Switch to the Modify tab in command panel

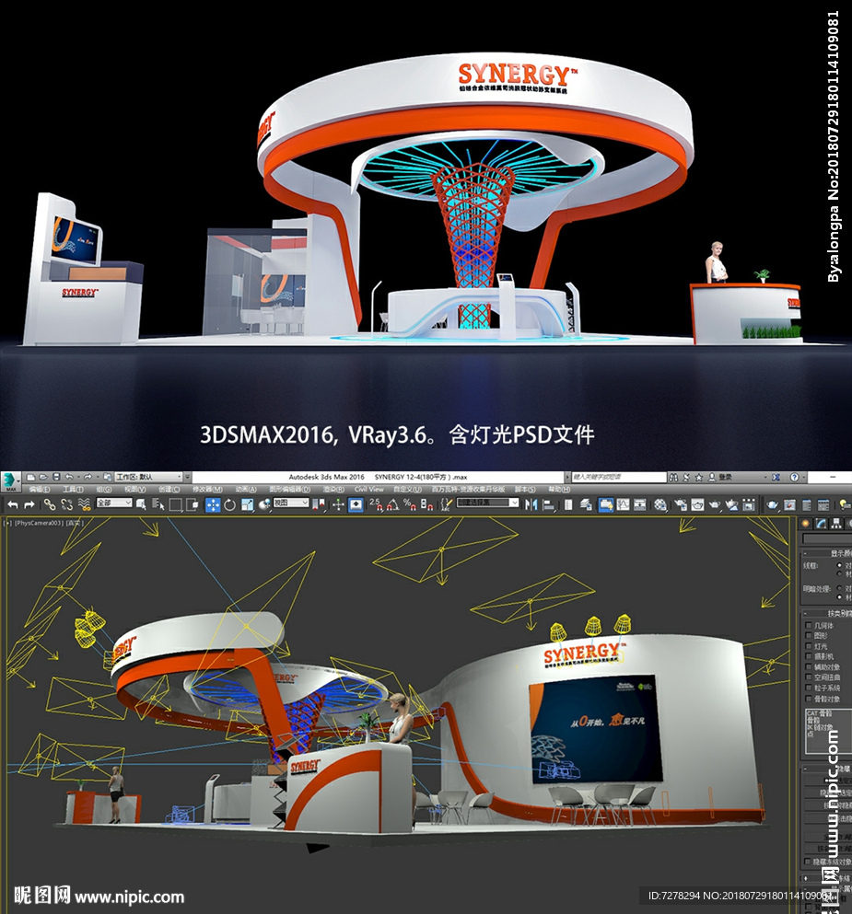tap(821, 524)
